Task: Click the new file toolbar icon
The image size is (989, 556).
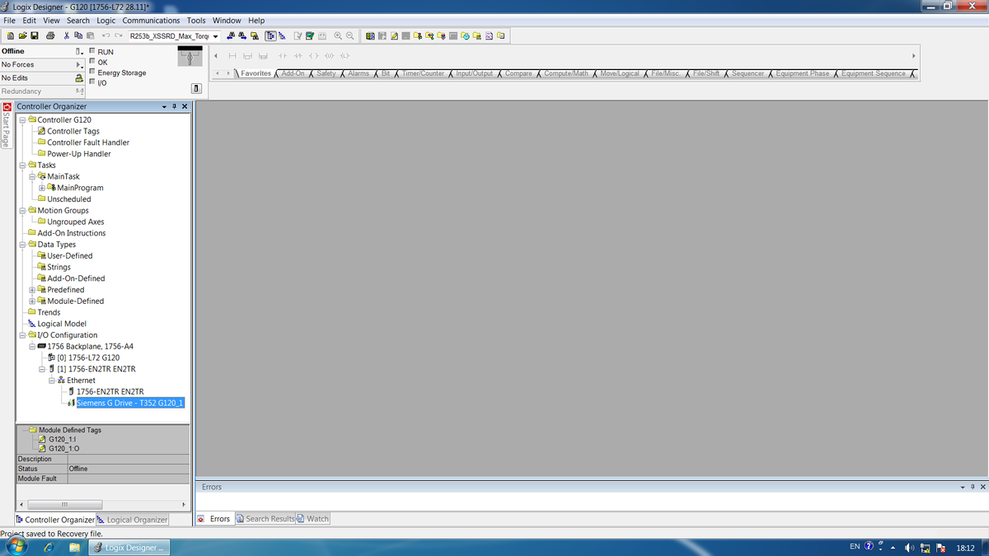Action: 10,36
